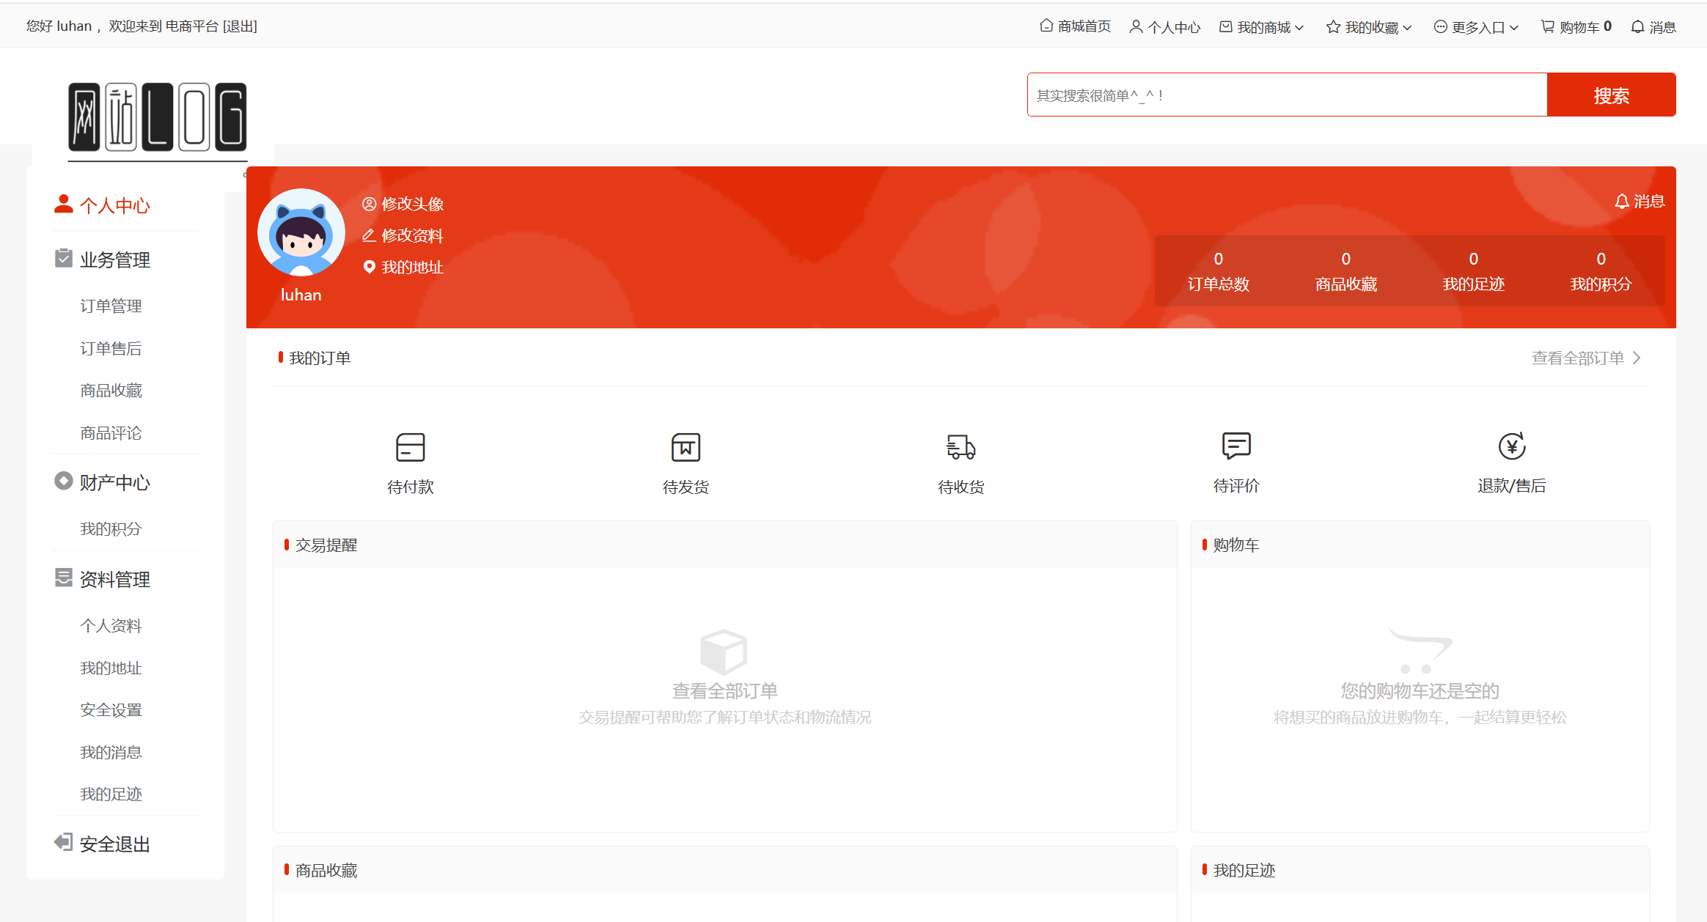Viewport: 1707px width, 922px height.
Task: Click the home icon beside 商城首页
Action: point(1046,26)
